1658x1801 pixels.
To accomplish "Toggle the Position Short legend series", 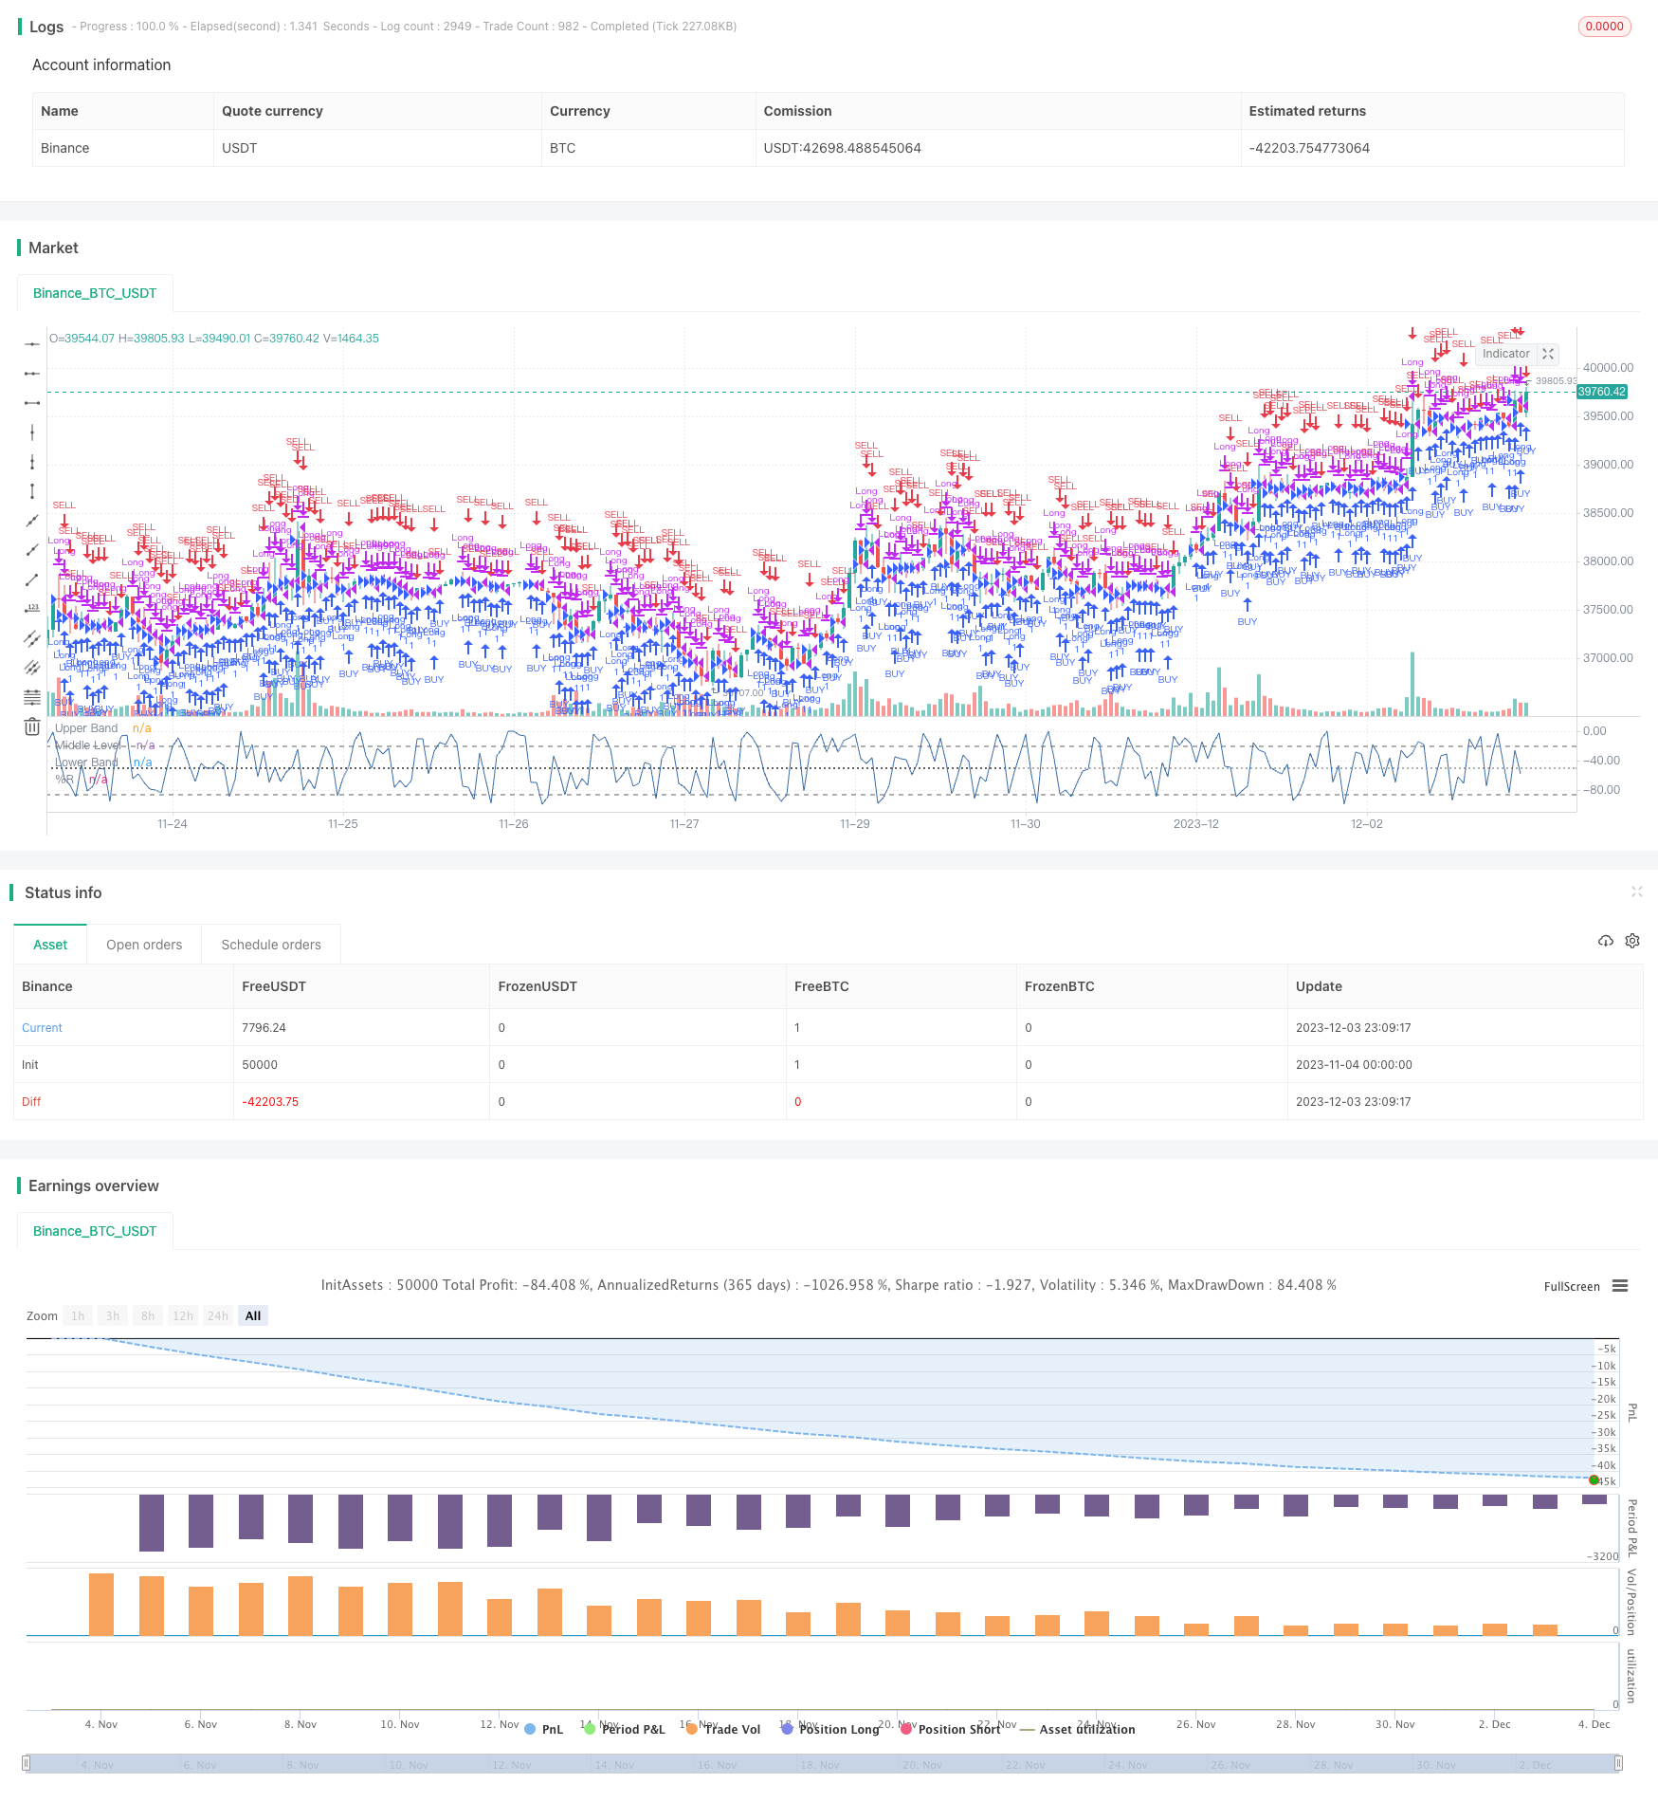I will [x=951, y=1729].
